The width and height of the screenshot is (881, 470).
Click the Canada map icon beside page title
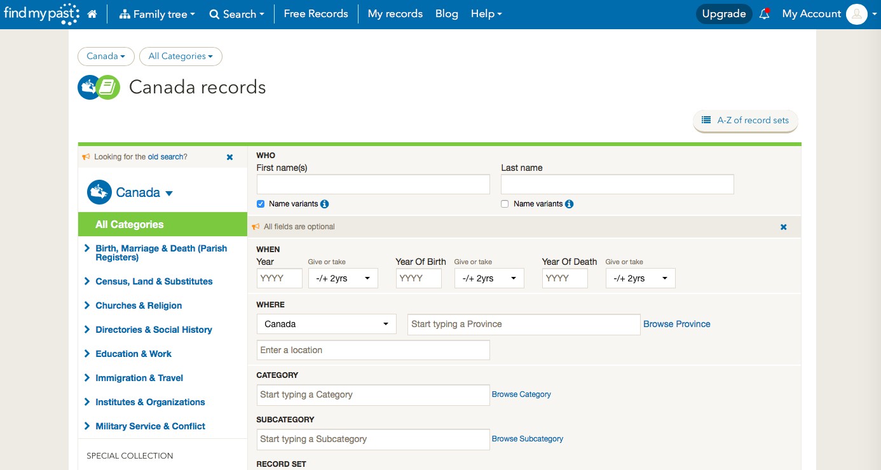point(88,88)
